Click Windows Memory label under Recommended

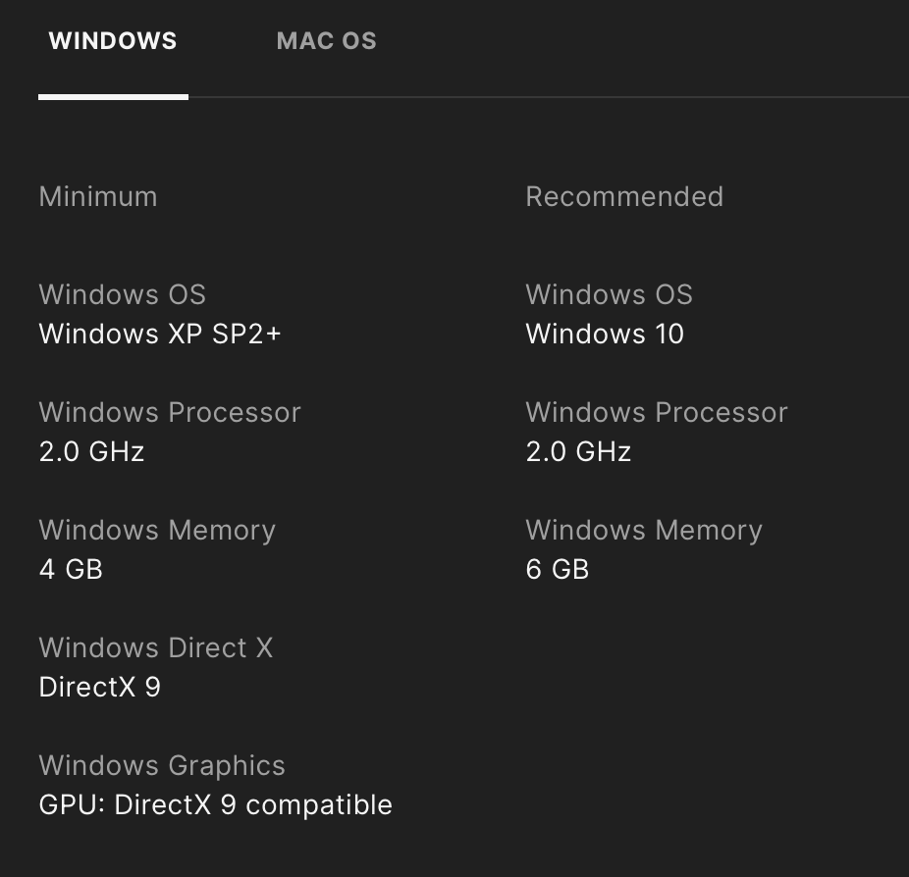644,530
